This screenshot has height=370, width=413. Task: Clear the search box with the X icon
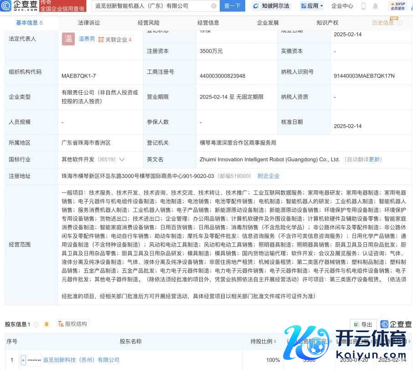(x=214, y=6)
